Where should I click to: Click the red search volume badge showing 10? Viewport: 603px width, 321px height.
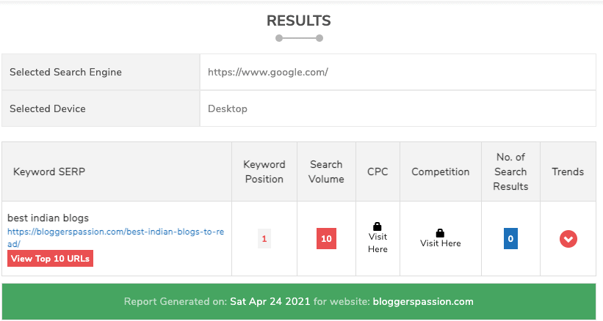[326, 239]
